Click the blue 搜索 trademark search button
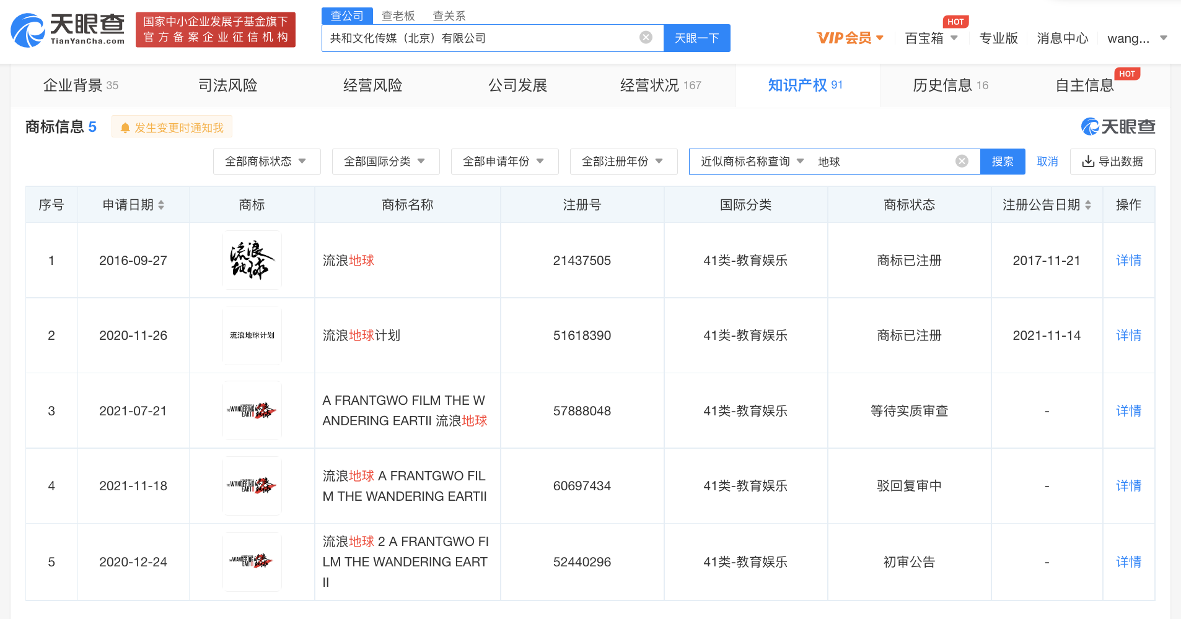This screenshot has height=619, width=1181. [x=1003, y=162]
